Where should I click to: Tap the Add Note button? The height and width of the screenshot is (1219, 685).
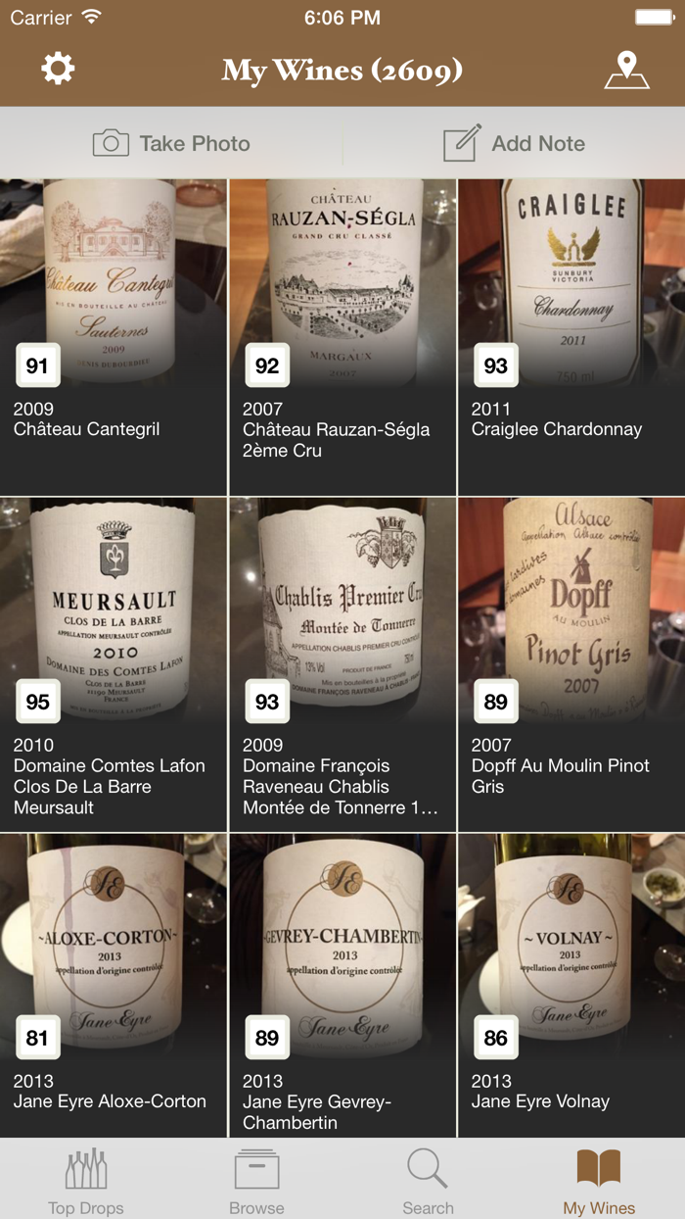[x=514, y=143]
